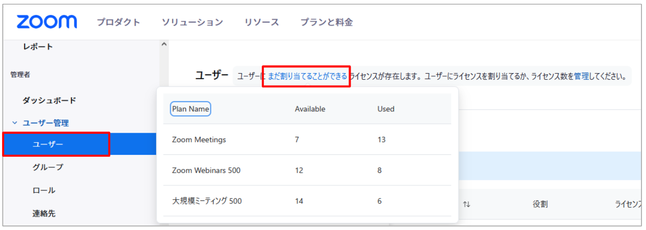Click the まだ割り当てることができる link
The width and height of the screenshot is (646, 230).
point(307,76)
